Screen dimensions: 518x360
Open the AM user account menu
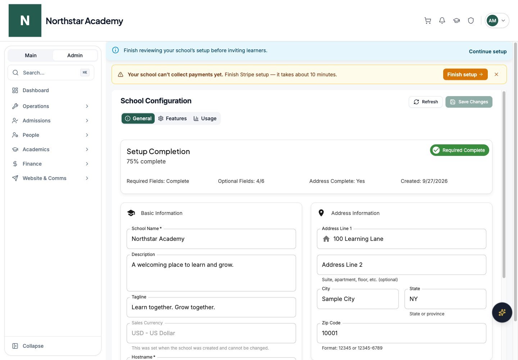(x=497, y=21)
